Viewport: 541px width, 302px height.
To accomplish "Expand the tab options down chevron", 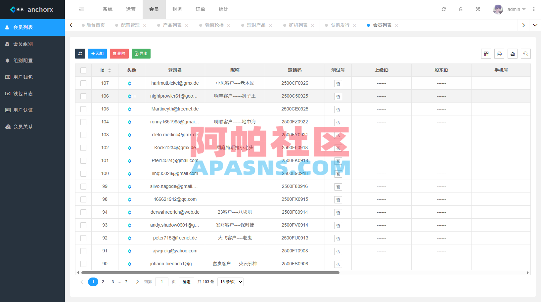I will [x=535, y=25].
